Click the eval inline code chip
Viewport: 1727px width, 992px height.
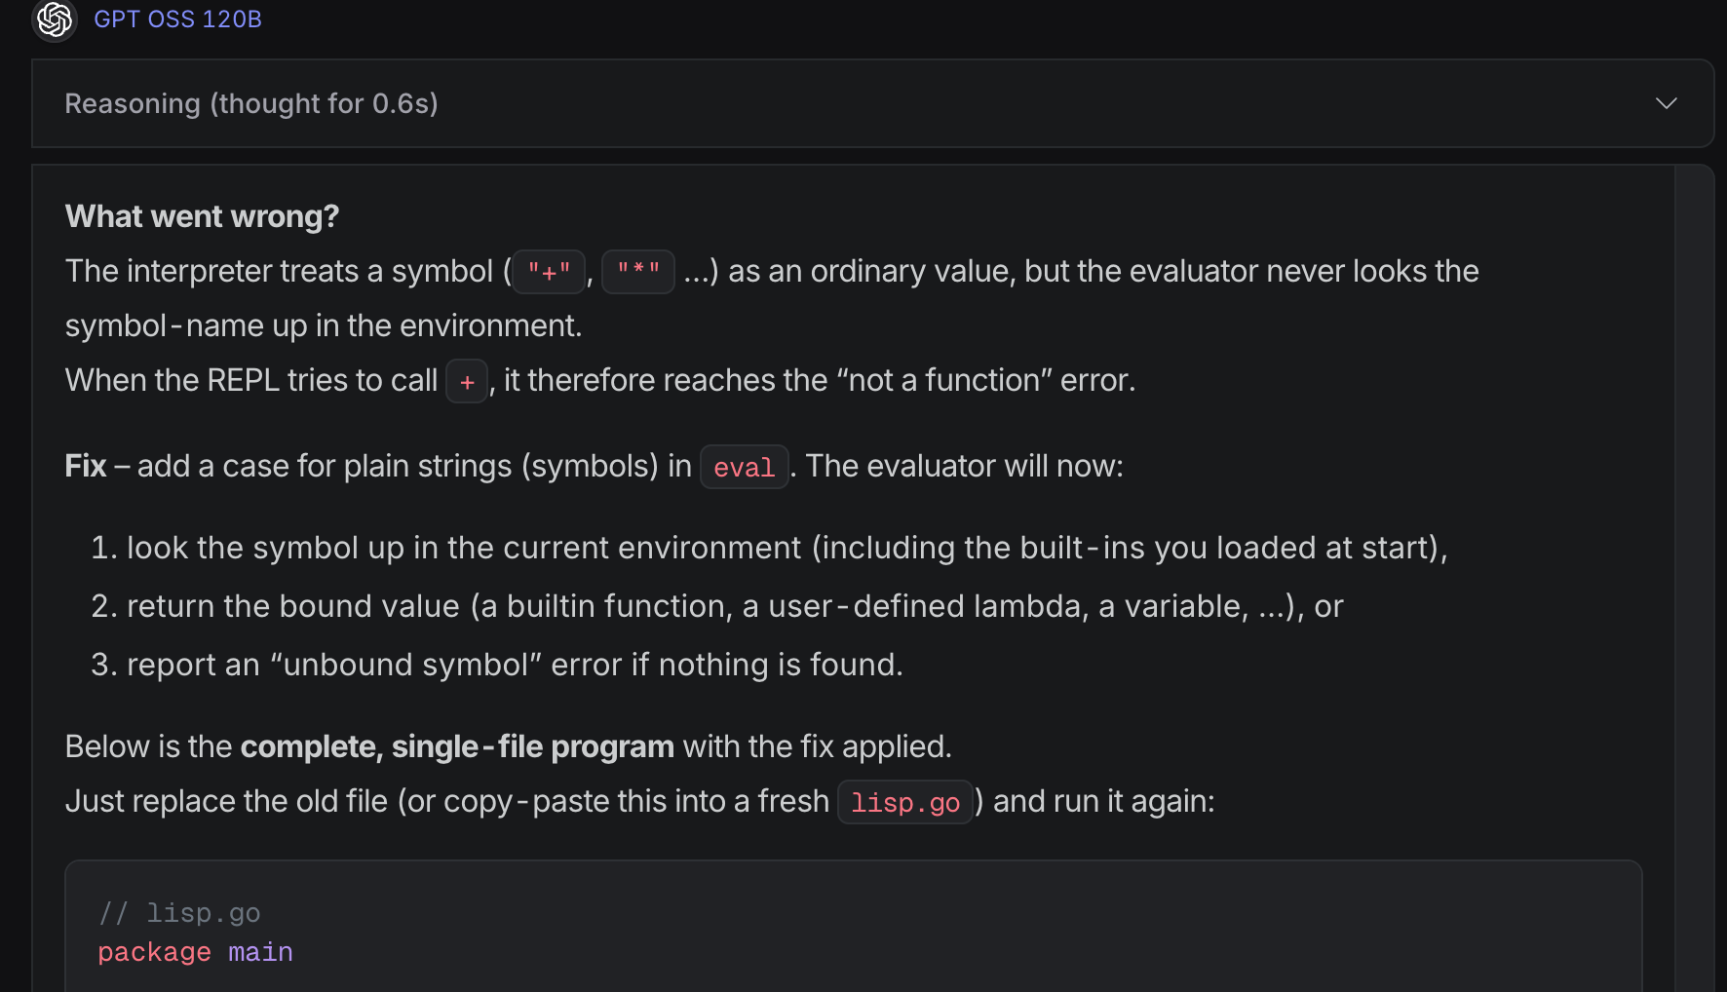(744, 467)
